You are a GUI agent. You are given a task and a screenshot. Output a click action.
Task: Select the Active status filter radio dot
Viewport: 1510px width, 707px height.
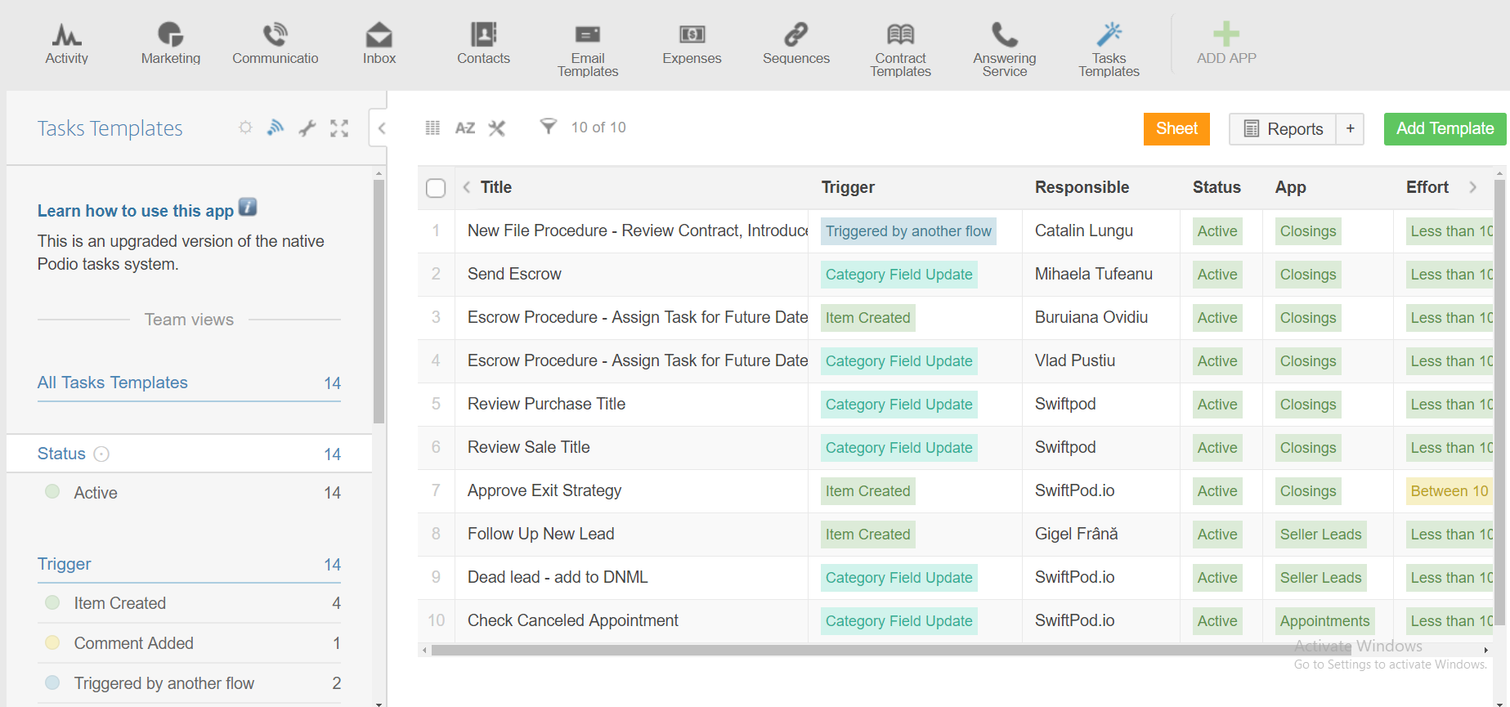[52, 491]
